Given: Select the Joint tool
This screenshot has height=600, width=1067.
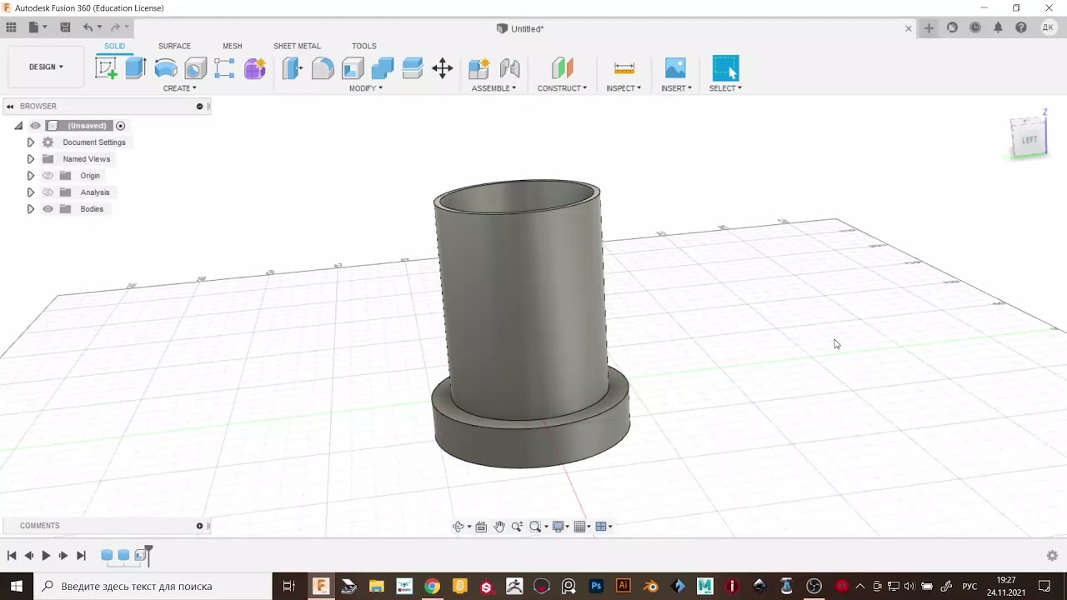Looking at the screenshot, I should click(x=509, y=68).
